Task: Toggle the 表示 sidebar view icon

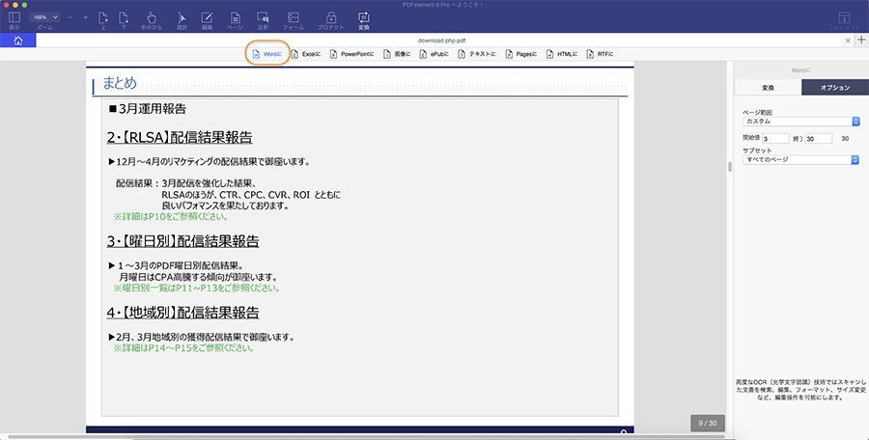Action: [x=14, y=20]
